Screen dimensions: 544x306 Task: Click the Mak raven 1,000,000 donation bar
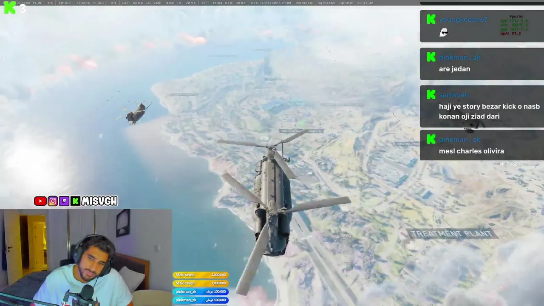click(201, 283)
